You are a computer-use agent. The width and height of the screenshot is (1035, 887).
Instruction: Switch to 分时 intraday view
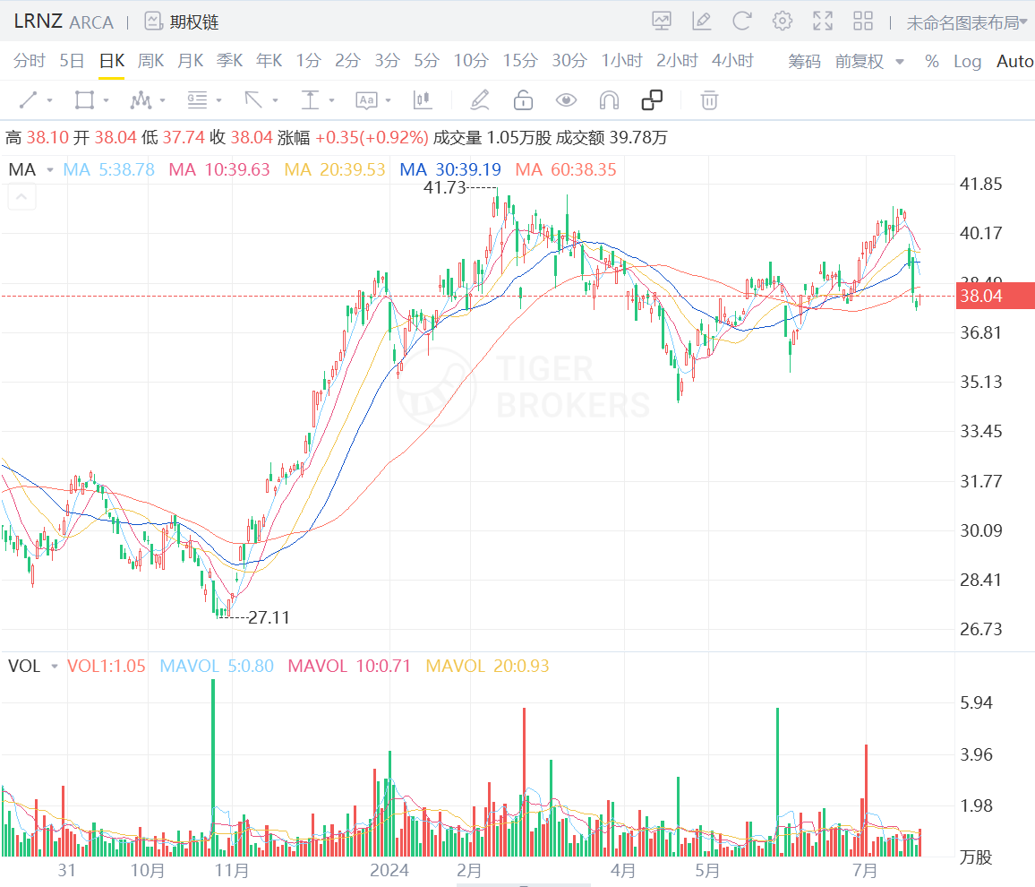29,61
